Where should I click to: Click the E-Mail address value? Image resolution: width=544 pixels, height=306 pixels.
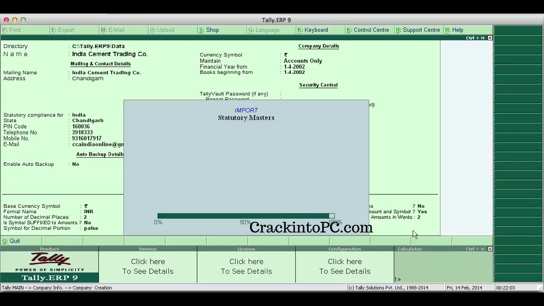click(98, 144)
